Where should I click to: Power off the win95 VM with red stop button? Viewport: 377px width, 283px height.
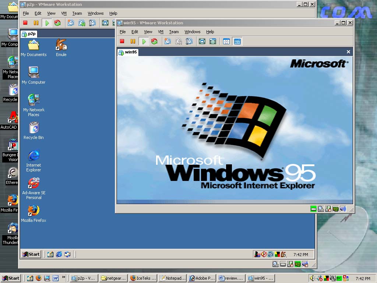click(x=122, y=41)
